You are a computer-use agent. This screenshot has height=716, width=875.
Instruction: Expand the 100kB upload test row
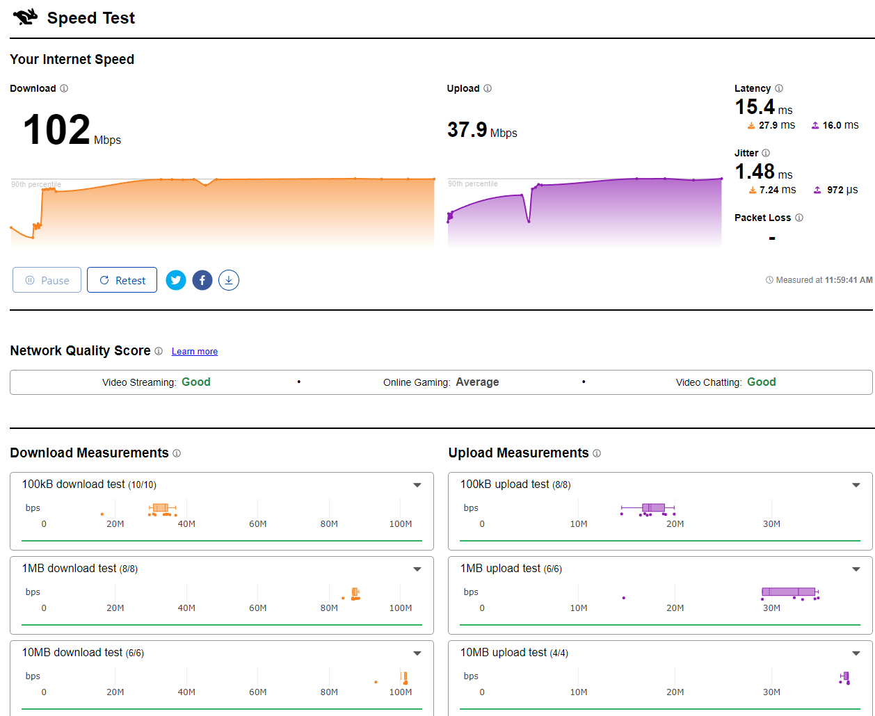click(856, 485)
